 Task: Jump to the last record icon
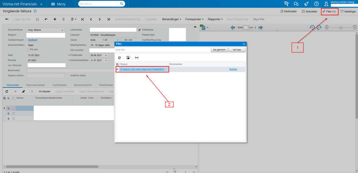(x=109, y=19)
